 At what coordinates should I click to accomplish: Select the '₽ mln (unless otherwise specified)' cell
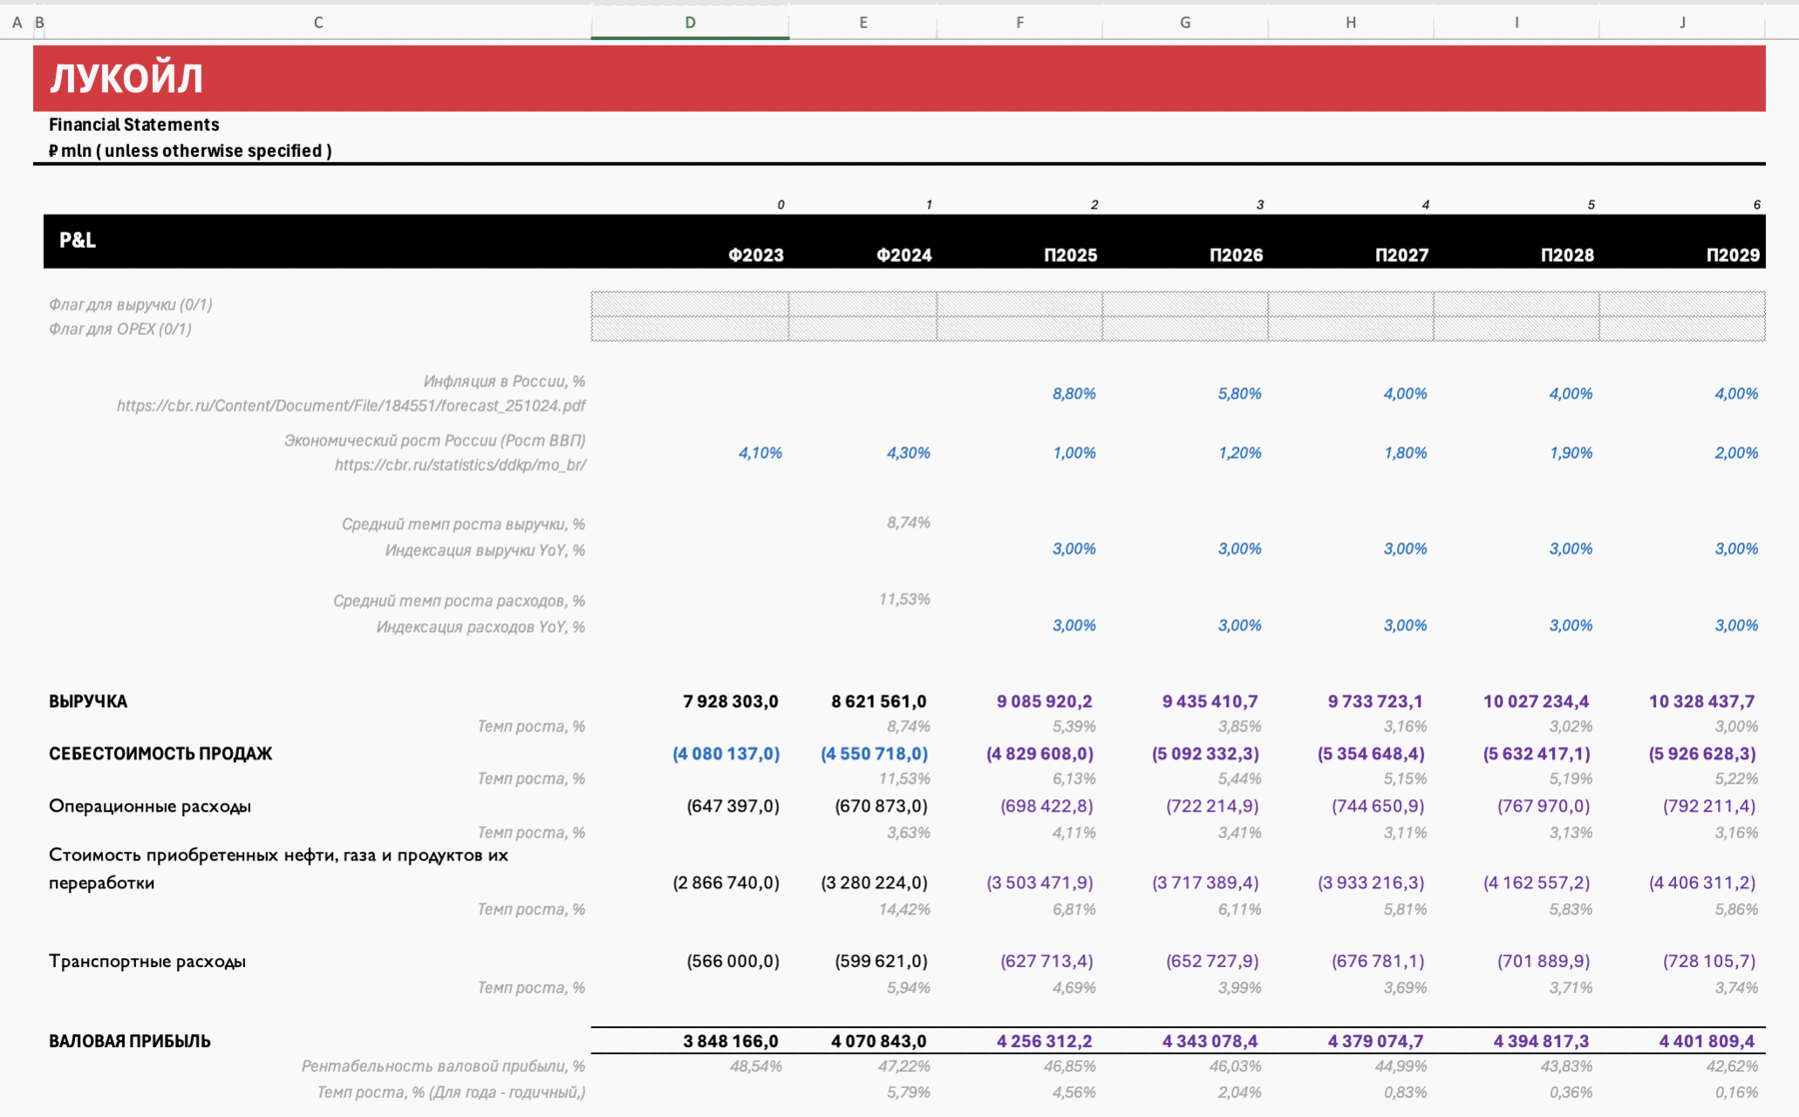coord(190,151)
